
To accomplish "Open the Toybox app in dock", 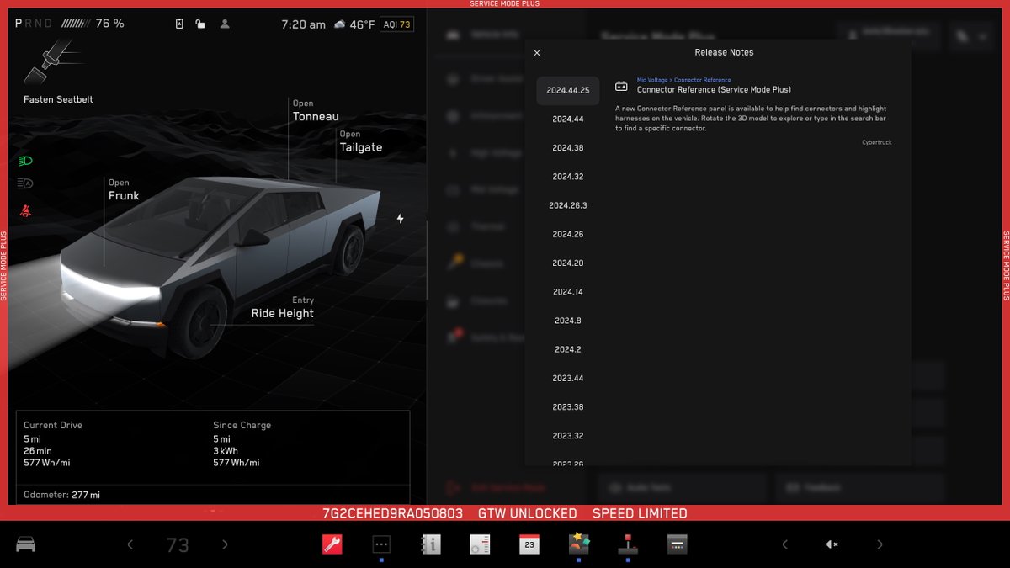I will click(x=579, y=544).
